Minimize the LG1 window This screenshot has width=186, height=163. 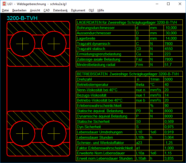click(x=157, y=4)
